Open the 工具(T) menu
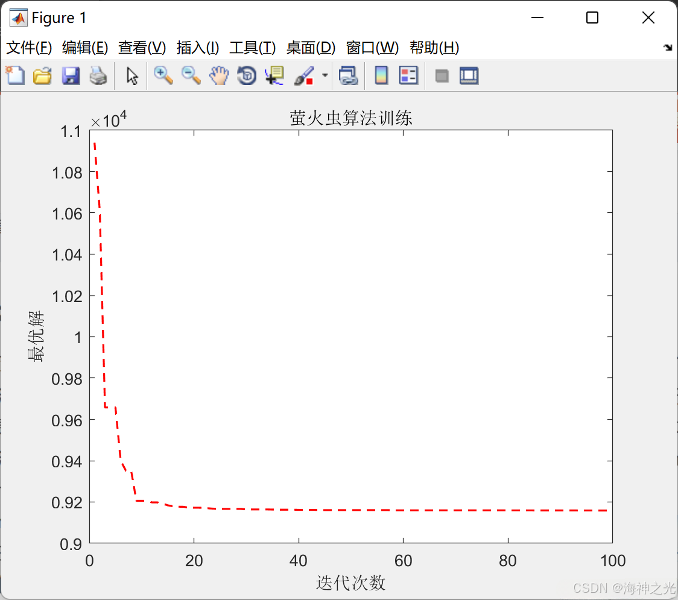 (253, 48)
